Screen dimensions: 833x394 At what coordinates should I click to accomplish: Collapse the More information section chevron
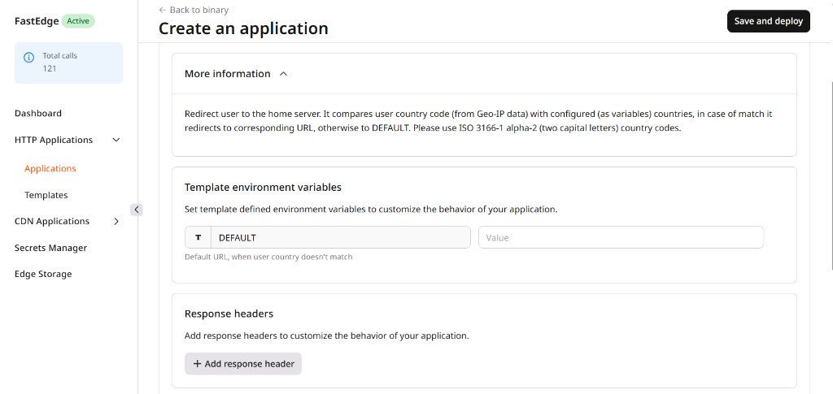(284, 74)
